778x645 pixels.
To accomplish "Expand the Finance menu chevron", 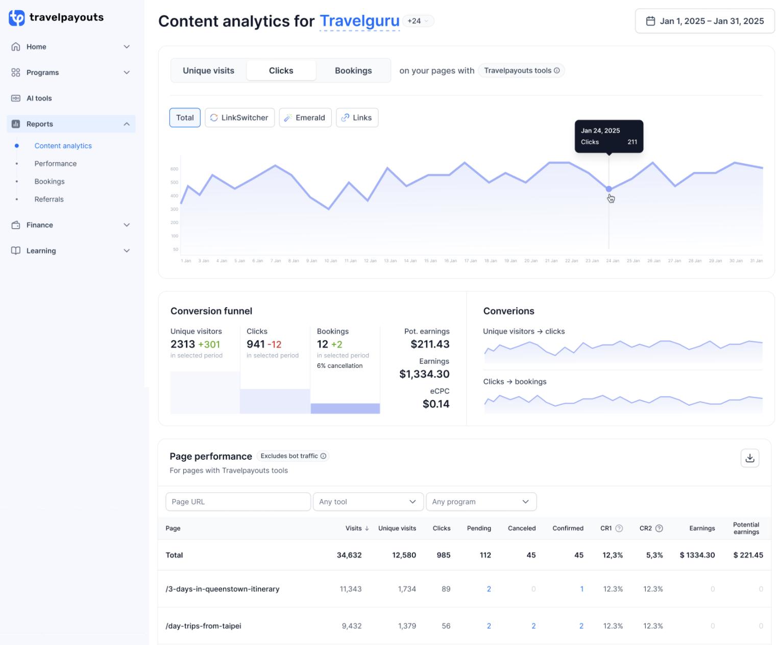I will click(x=127, y=225).
